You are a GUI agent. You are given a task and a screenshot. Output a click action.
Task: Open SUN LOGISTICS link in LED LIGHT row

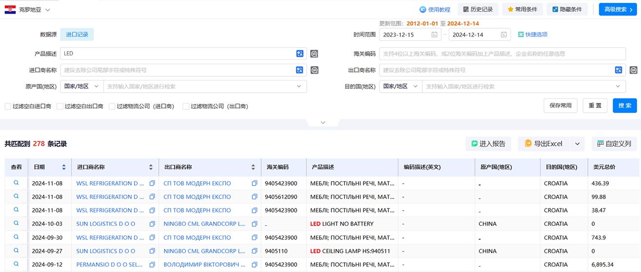click(106, 224)
